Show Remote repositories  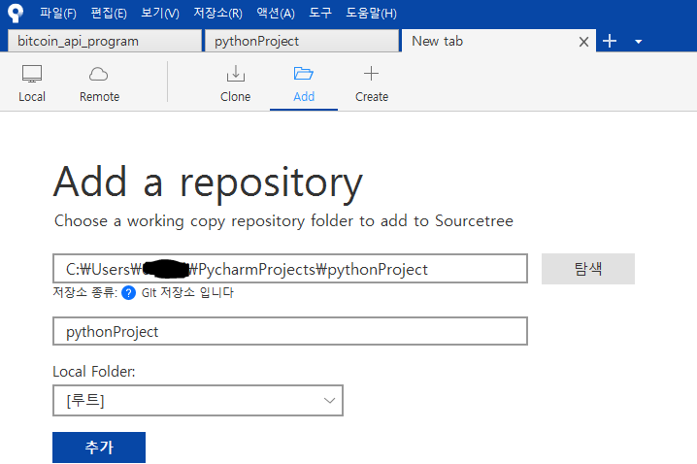coord(99,83)
